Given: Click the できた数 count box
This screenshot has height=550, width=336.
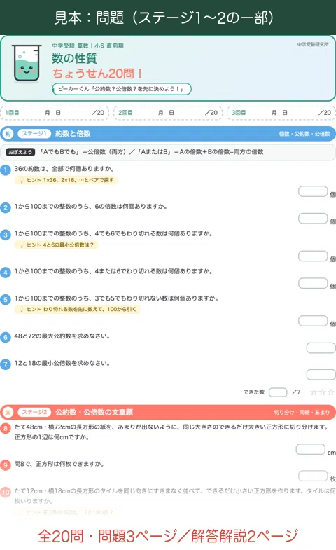Looking at the screenshot, I should click(278, 392).
